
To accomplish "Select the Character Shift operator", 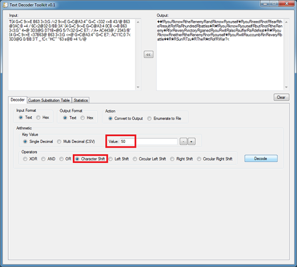I will click(x=90, y=159).
